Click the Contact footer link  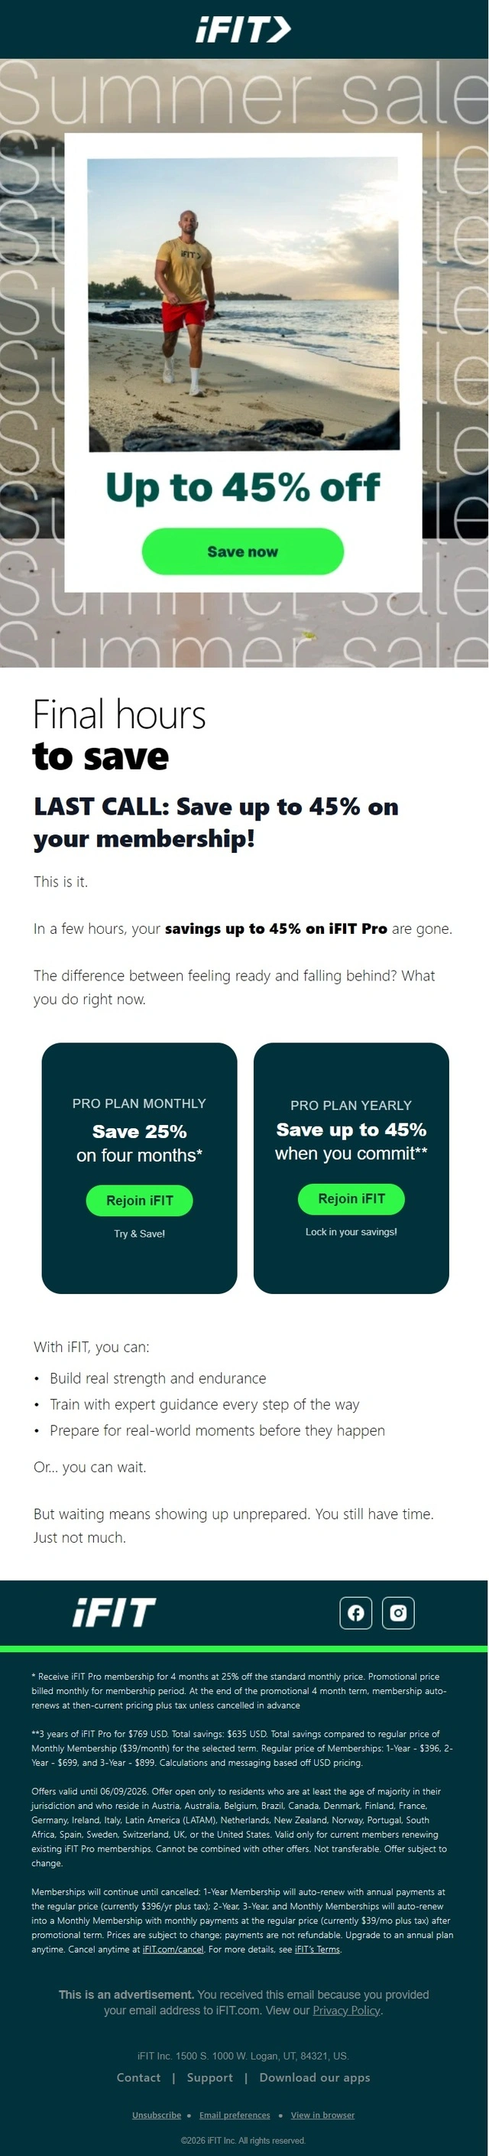point(139,2077)
